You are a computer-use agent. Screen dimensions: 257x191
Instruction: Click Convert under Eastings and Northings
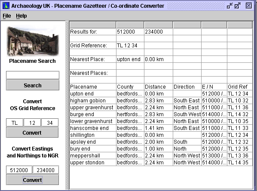33,180
